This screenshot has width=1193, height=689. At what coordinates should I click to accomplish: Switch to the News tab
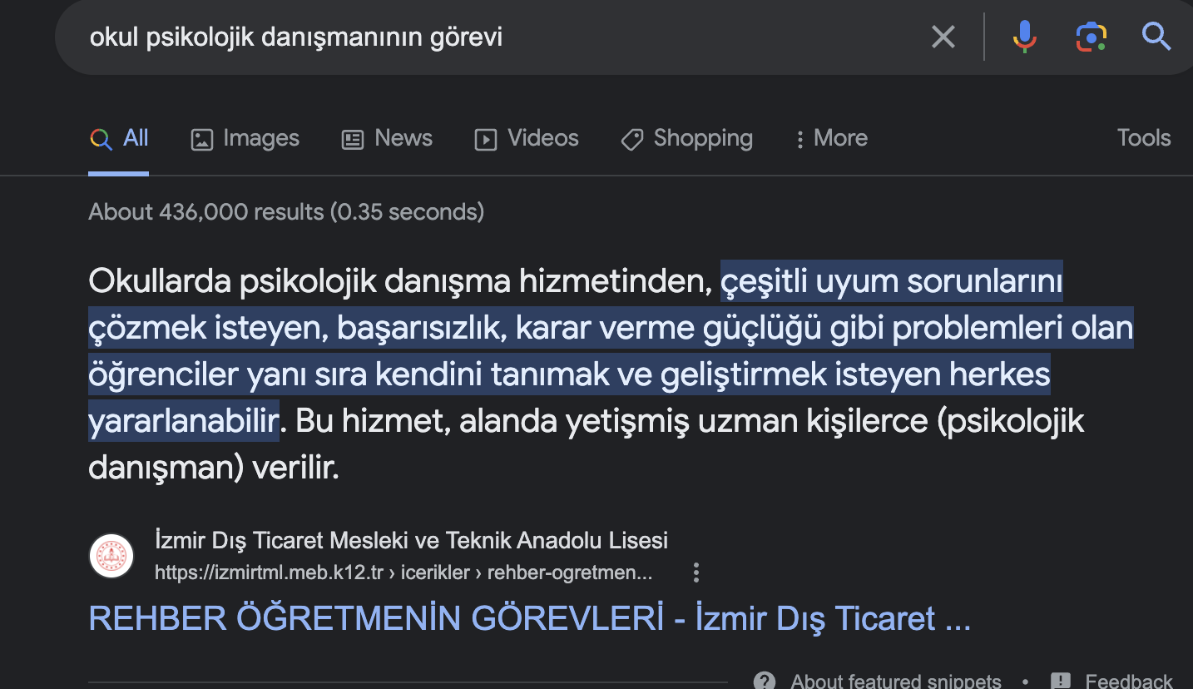(x=387, y=138)
